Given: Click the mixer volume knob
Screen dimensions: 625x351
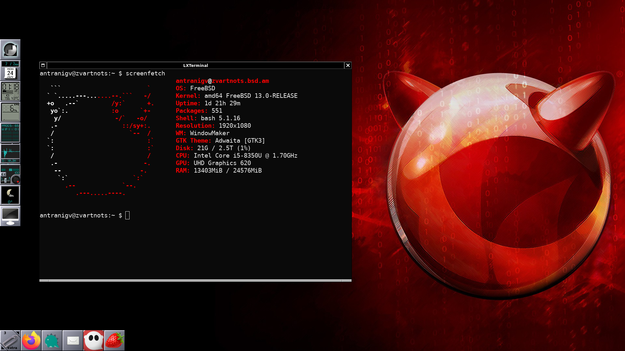Looking at the screenshot, I should click(16, 180).
